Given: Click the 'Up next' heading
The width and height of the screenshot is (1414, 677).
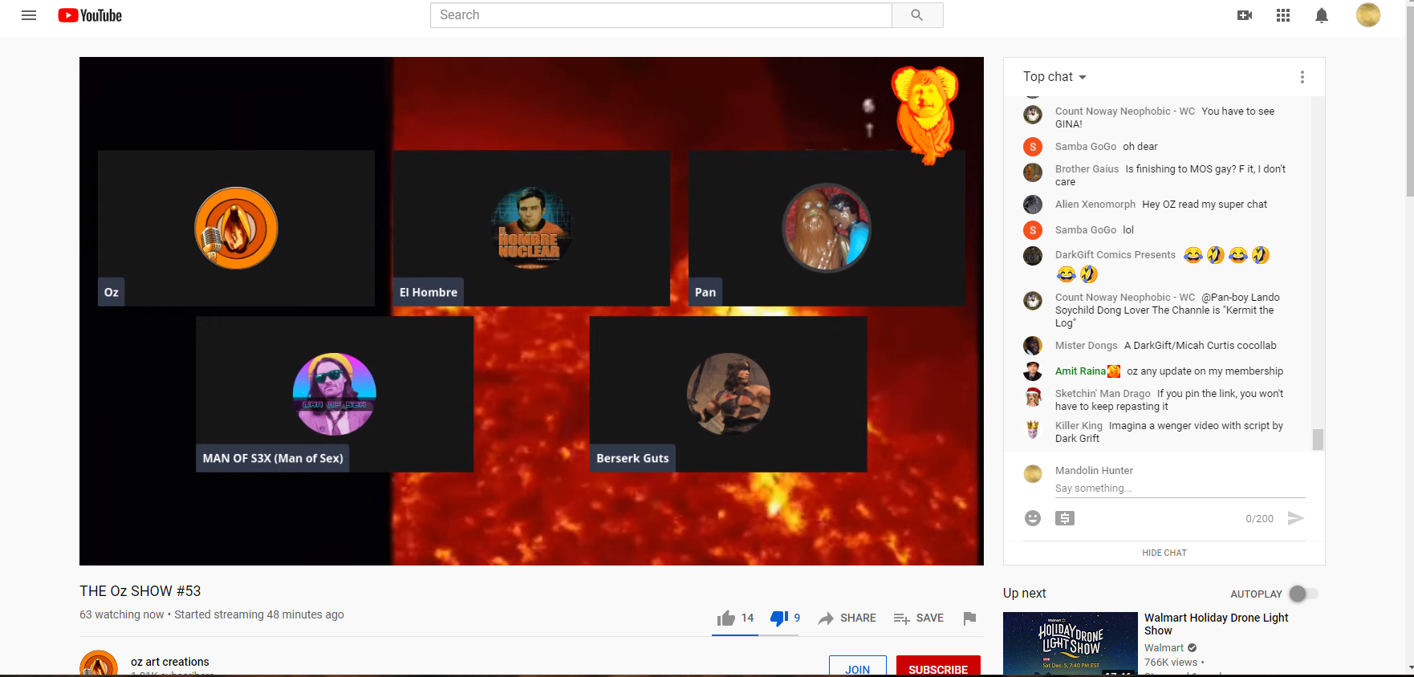Looking at the screenshot, I should pos(1025,594).
